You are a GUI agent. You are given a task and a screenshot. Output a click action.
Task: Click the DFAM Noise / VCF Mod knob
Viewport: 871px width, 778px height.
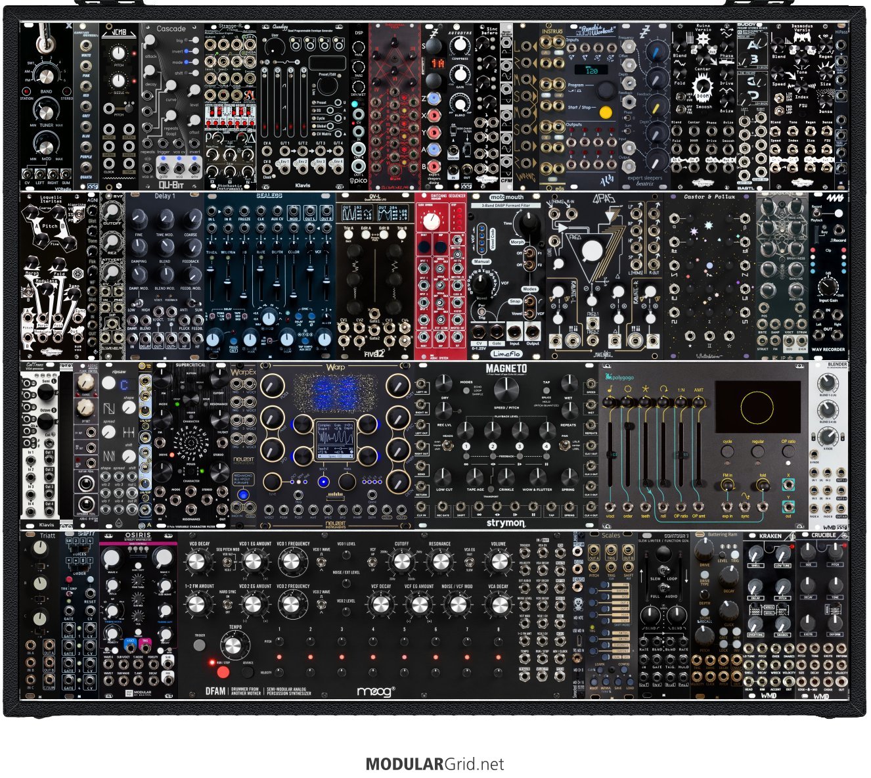point(458,603)
